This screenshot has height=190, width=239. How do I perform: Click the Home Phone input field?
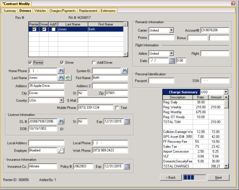tap(43, 71)
